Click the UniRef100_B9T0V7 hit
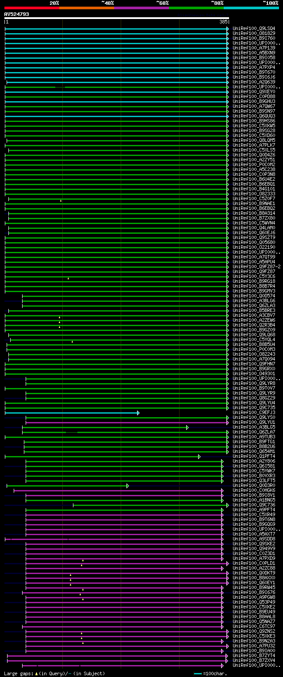The width and height of the screenshot is (283, 677). pyautogui.click(x=254, y=388)
